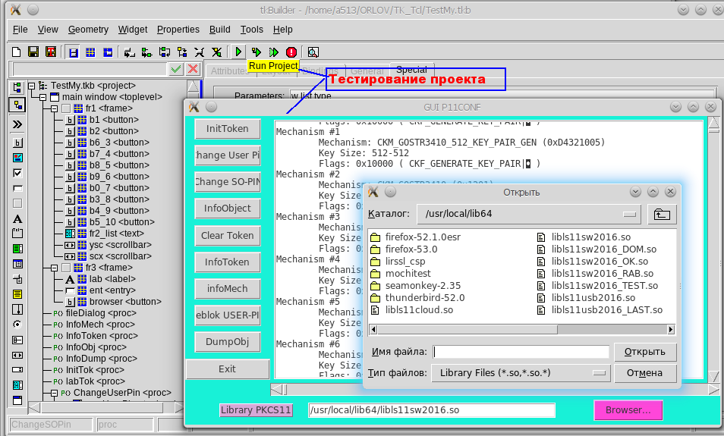
Task: Pick the label 'A' widget in palette
Action: pos(17,218)
